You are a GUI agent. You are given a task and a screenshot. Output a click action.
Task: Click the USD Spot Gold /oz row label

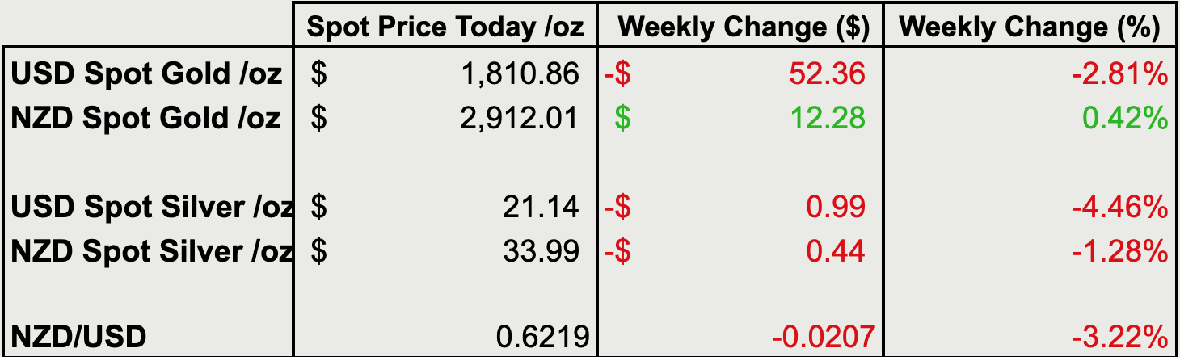pos(146,74)
